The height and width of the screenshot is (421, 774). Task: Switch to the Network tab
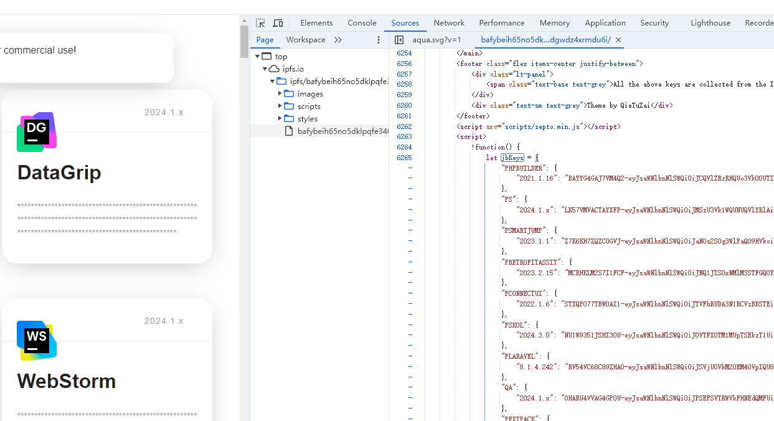pos(449,23)
